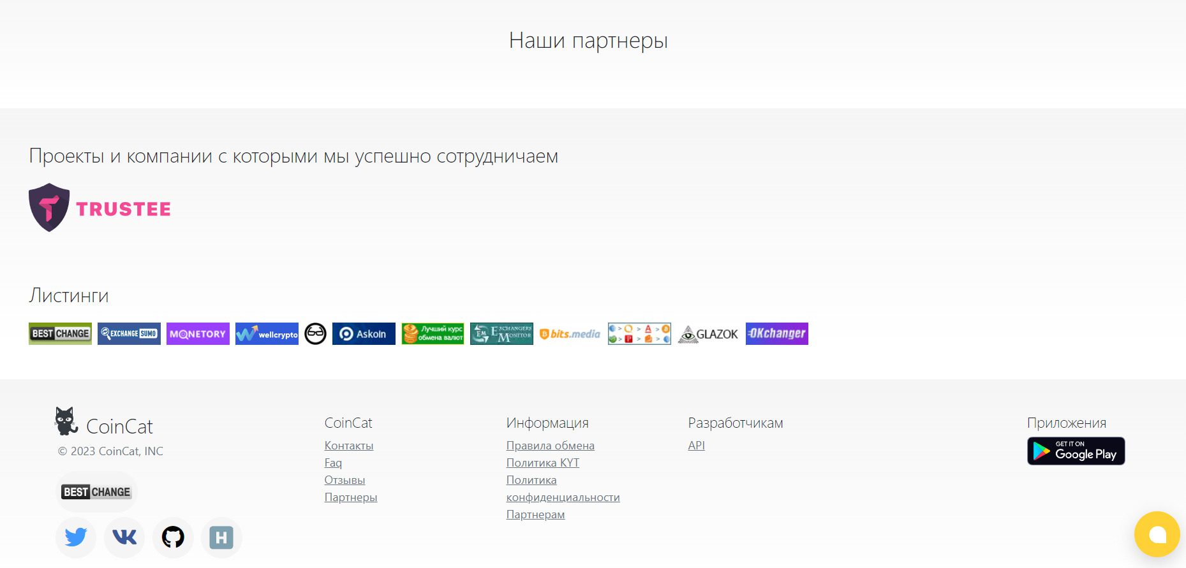Open the Отзывы reviews link

(345, 480)
